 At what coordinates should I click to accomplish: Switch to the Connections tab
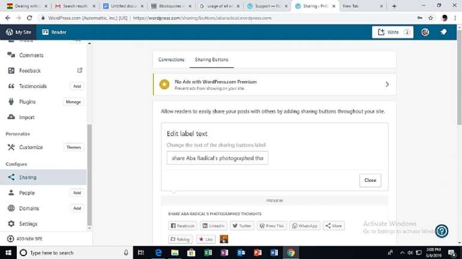[171, 60]
